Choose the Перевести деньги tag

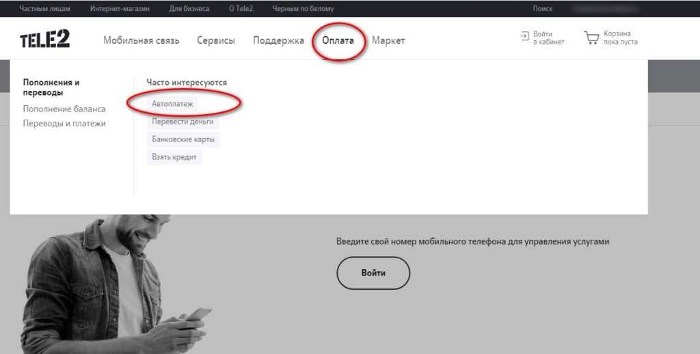click(183, 122)
